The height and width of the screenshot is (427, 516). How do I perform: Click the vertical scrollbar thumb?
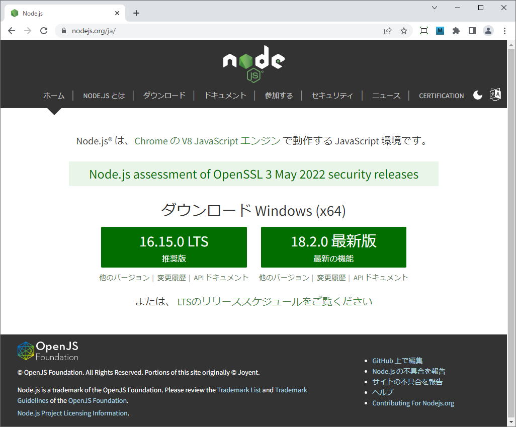click(x=511, y=232)
